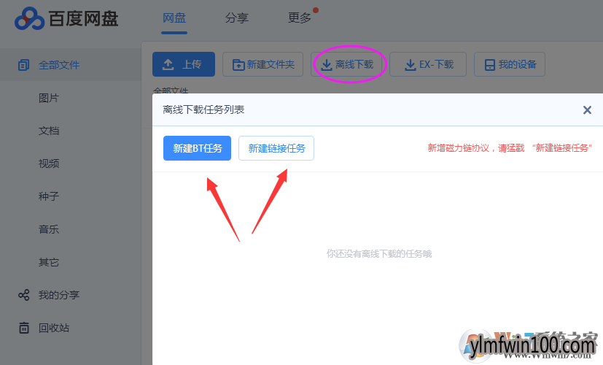The height and width of the screenshot is (365, 603).
Task: Select 视频 category in sidebar
Action: (x=49, y=164)
